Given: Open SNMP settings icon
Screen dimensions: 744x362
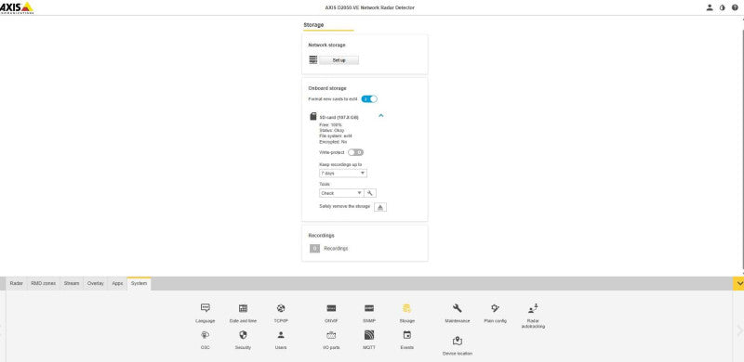Looking at the screenshot, I should coord(368,308).
